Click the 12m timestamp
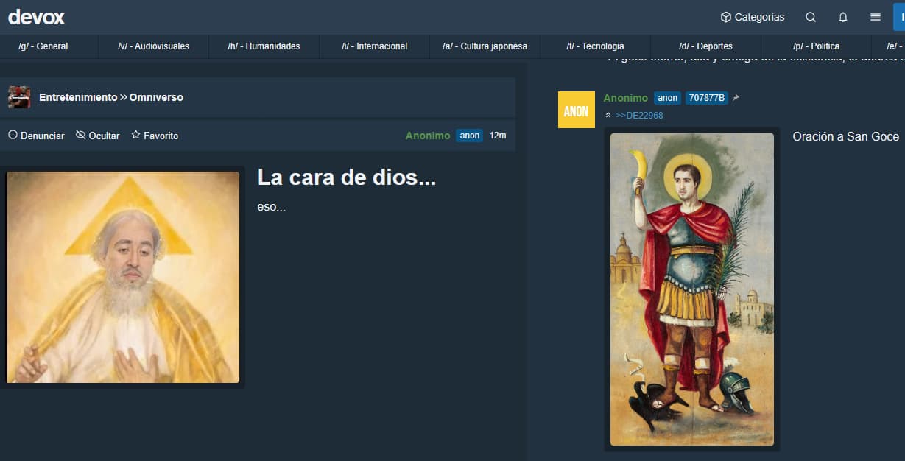Viewport: 905px width, 461px height. tap(498, 136)
